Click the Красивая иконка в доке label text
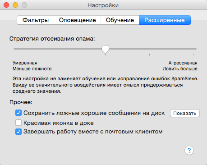This screenshot has height=165, width=207. [x=59, y=123]
